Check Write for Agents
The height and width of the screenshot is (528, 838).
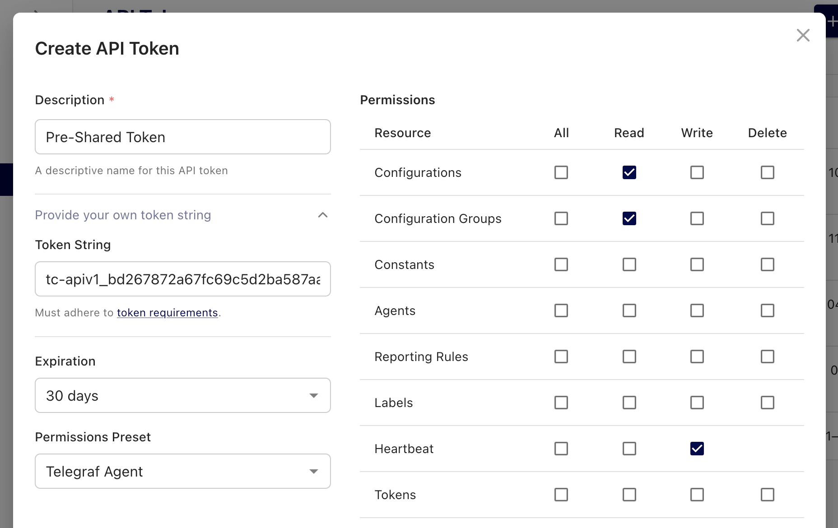pos(697,310)
